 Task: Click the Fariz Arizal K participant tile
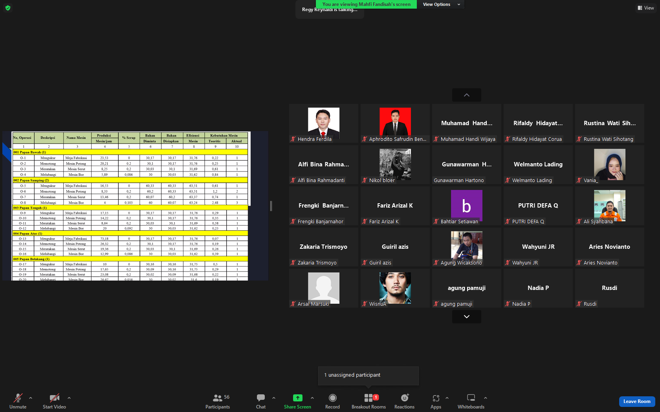coord(395,206)
